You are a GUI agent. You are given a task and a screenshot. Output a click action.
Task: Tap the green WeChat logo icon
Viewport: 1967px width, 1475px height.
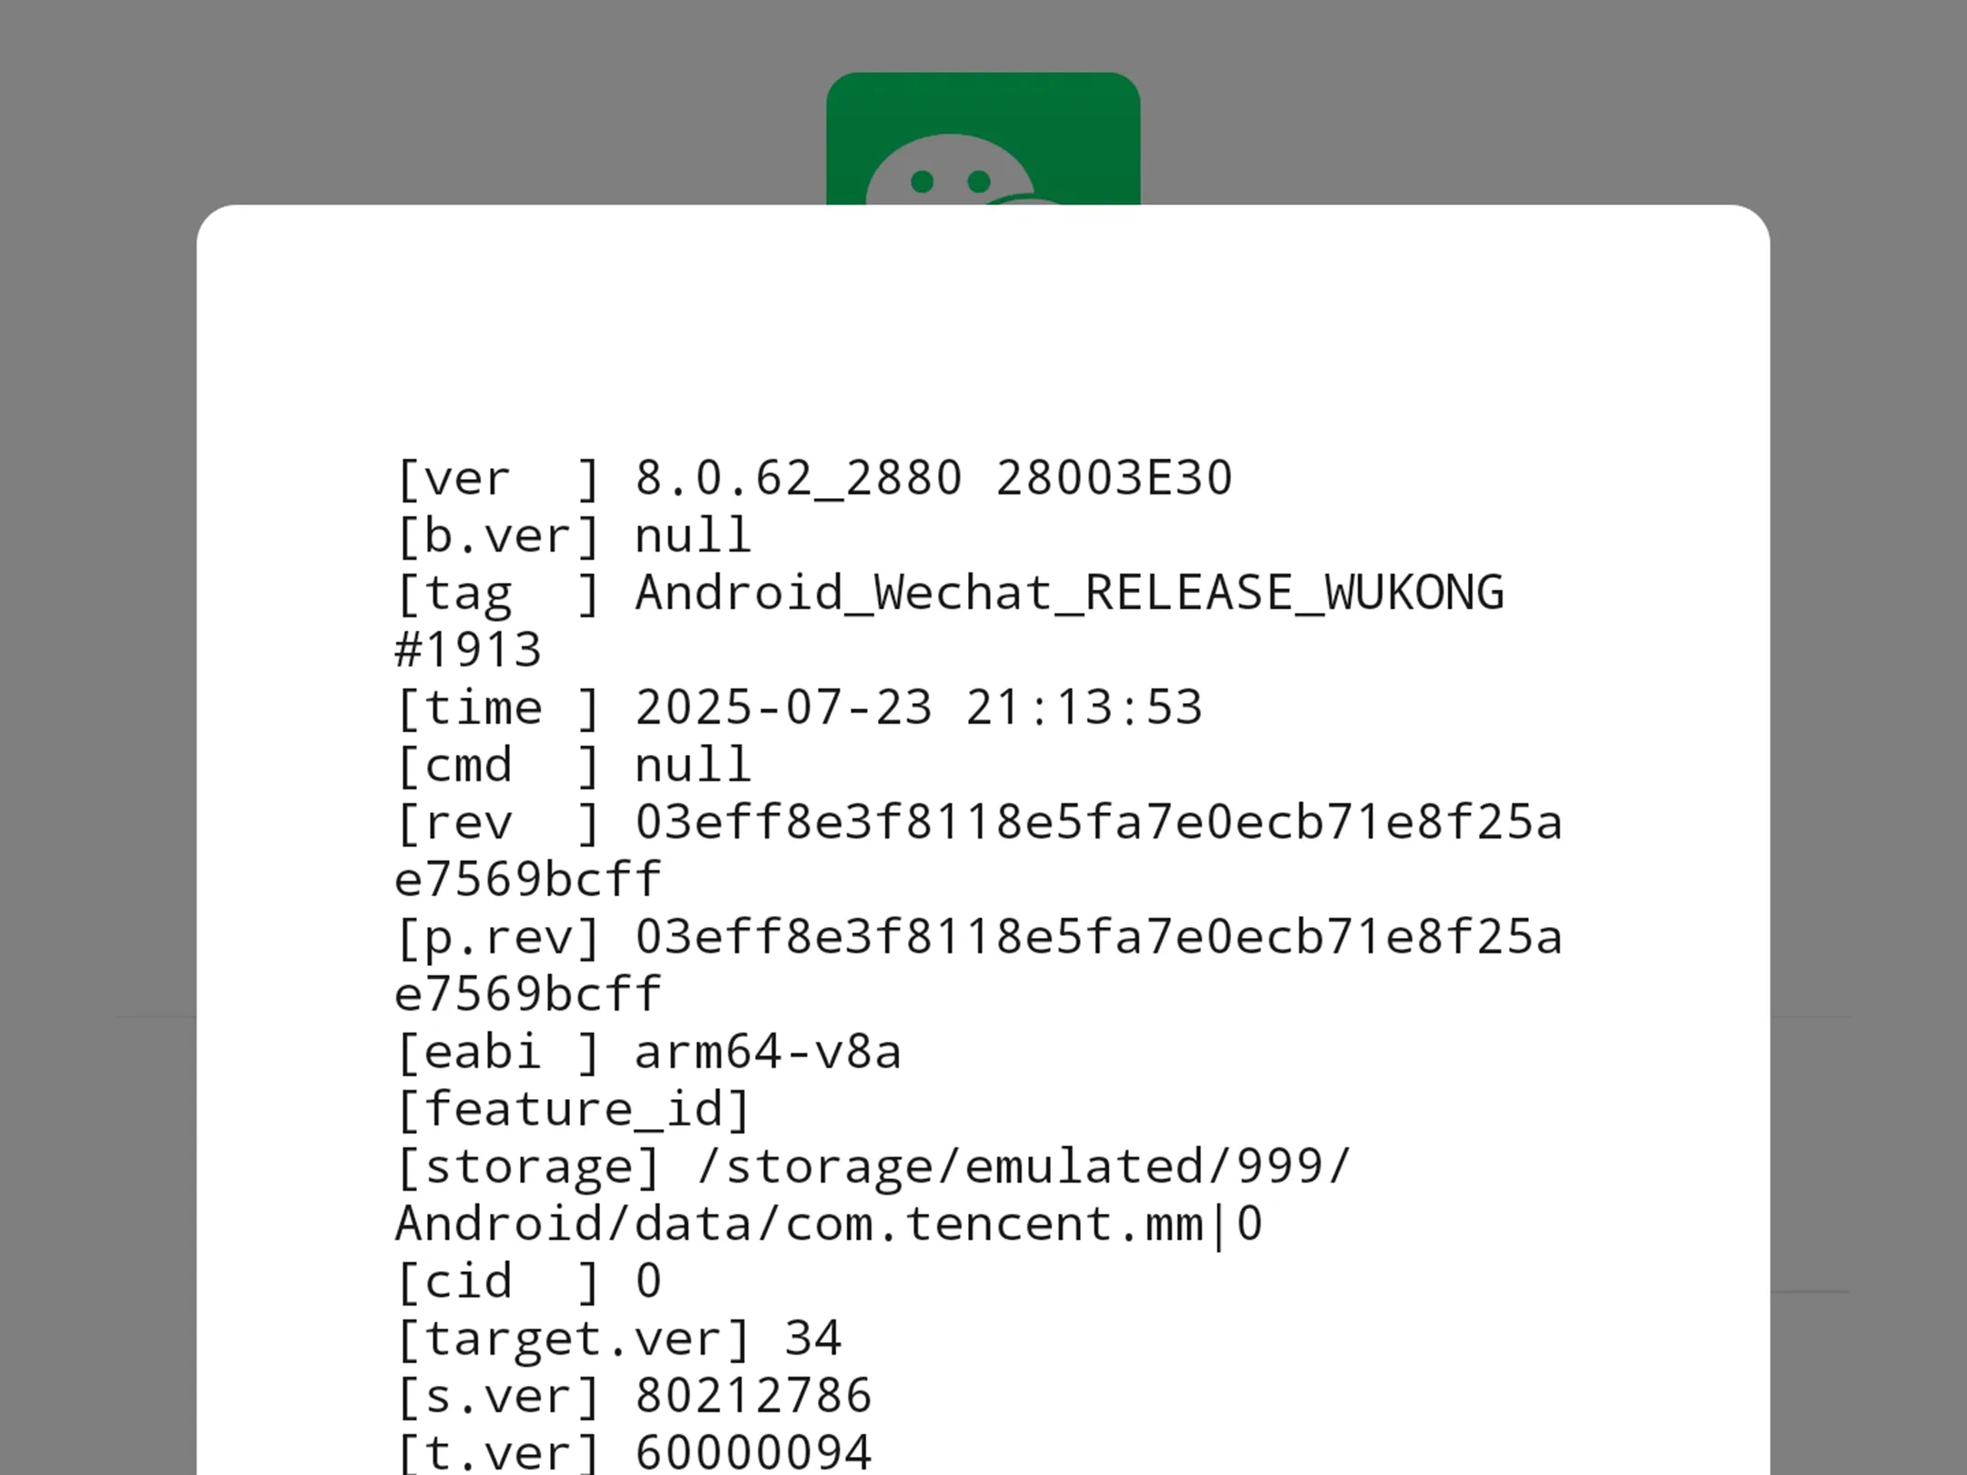pyautogui.click(x=983, y=139)
